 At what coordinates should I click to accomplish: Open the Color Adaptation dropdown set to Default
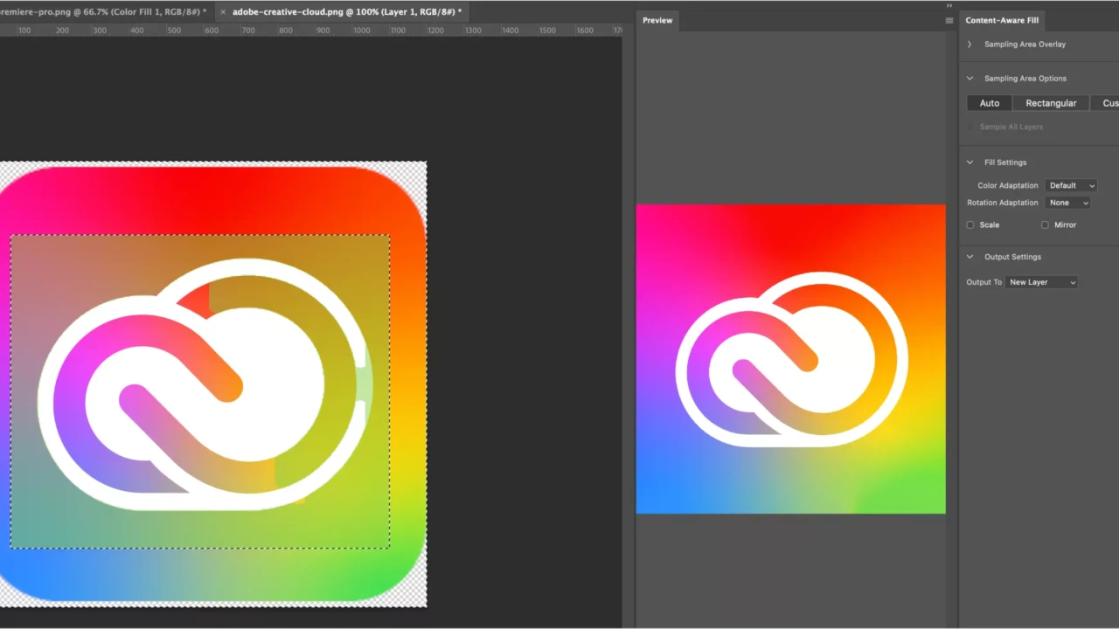pos(1071,184)
